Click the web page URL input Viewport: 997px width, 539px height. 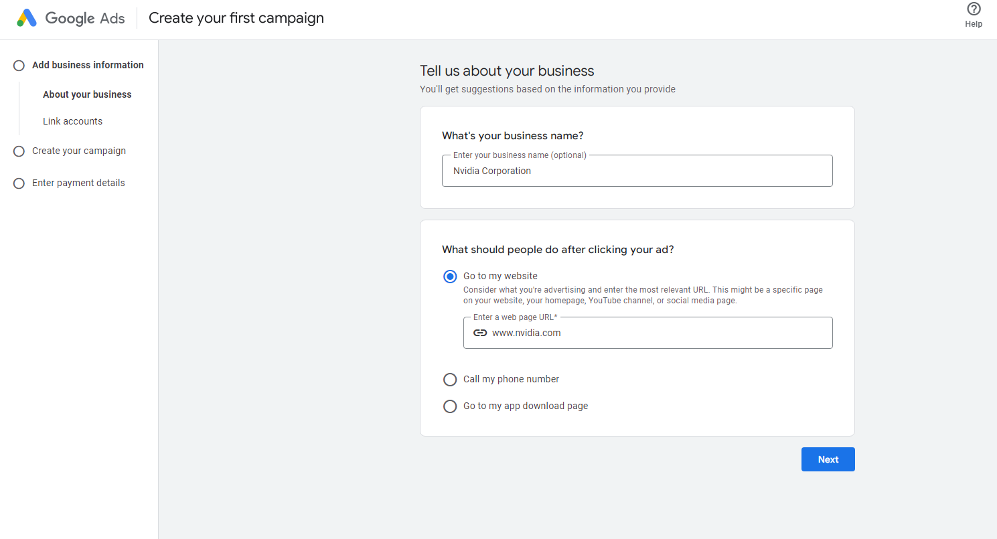(648, 332)
